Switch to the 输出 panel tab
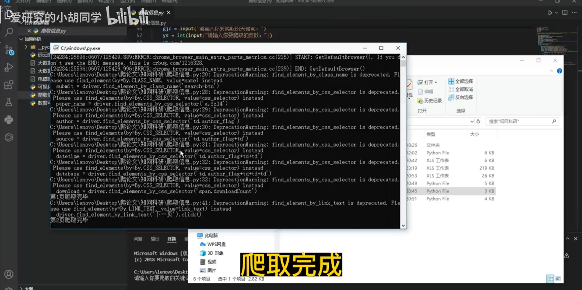The width and height of the screenshot is (582, 290). pyautogui.click(x=155, y=239)
